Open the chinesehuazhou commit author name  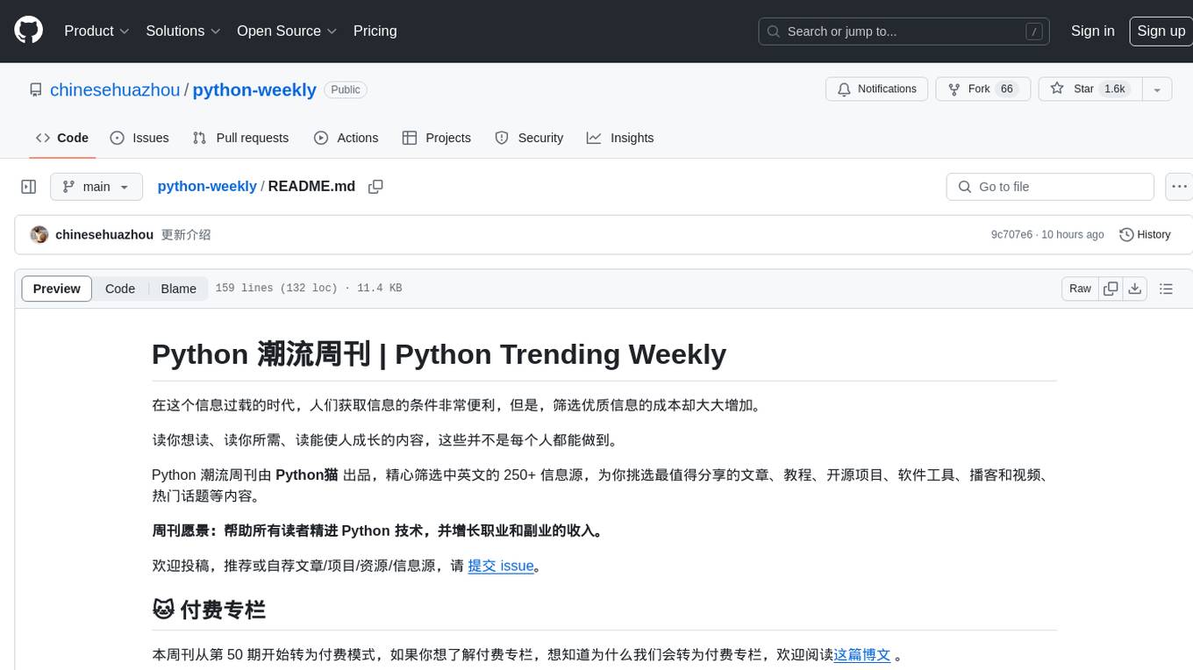[x=104, y=235]
